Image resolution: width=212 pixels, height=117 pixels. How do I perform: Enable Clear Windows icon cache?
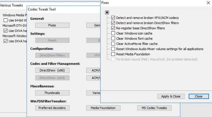pyautogui.click(x=113, y=33)
